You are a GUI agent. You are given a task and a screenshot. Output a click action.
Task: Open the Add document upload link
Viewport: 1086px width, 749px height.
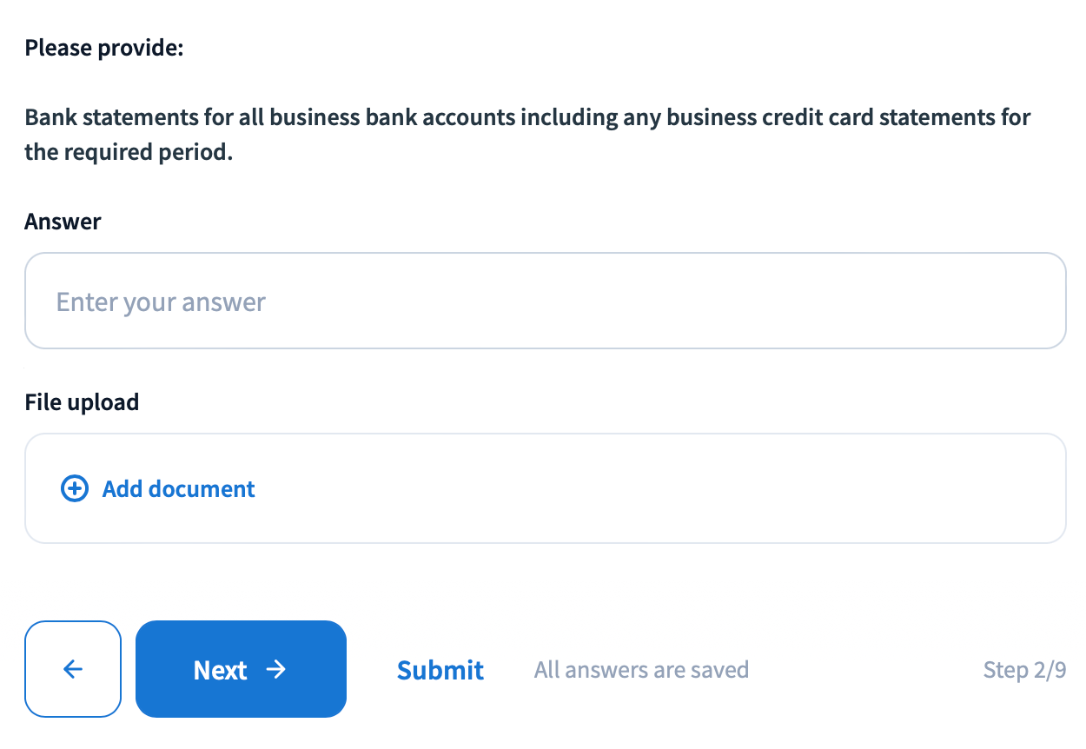pos(178,489)
